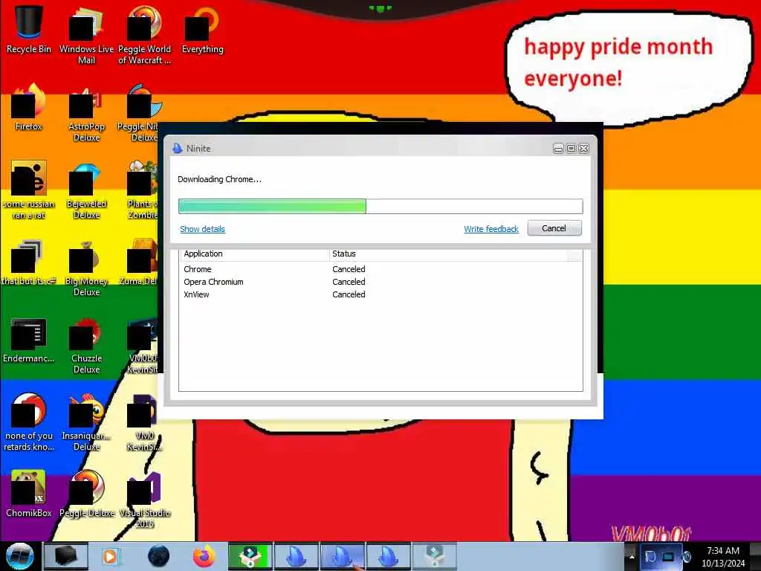Open the Recycle Bin desktop icon

click(29, 29)
